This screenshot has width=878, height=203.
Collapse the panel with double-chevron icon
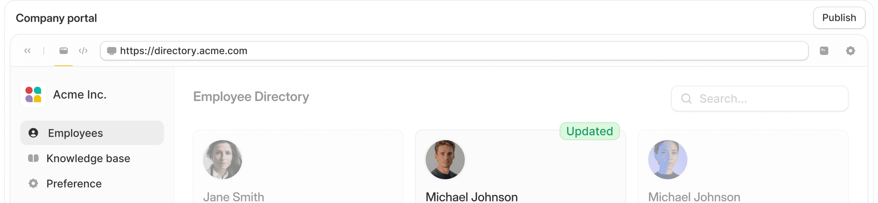click(x=27, y=51)
